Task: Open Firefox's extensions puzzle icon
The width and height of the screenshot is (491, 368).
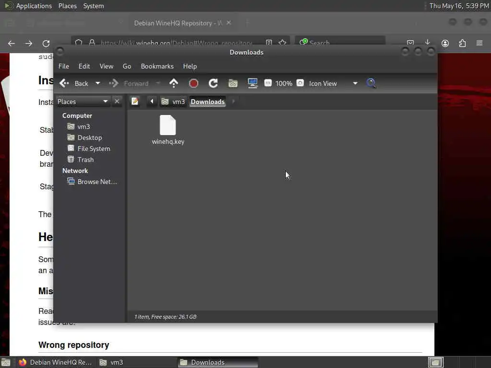Action: (x=462, y=43)
